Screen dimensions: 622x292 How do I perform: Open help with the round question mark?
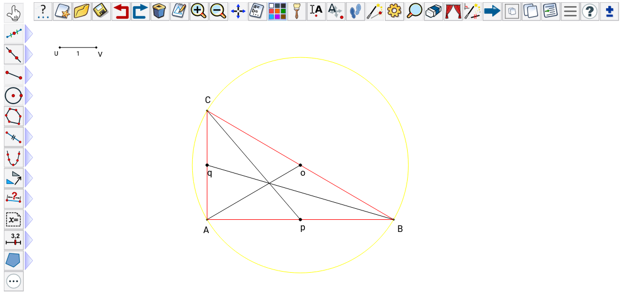tap(589, 12)
